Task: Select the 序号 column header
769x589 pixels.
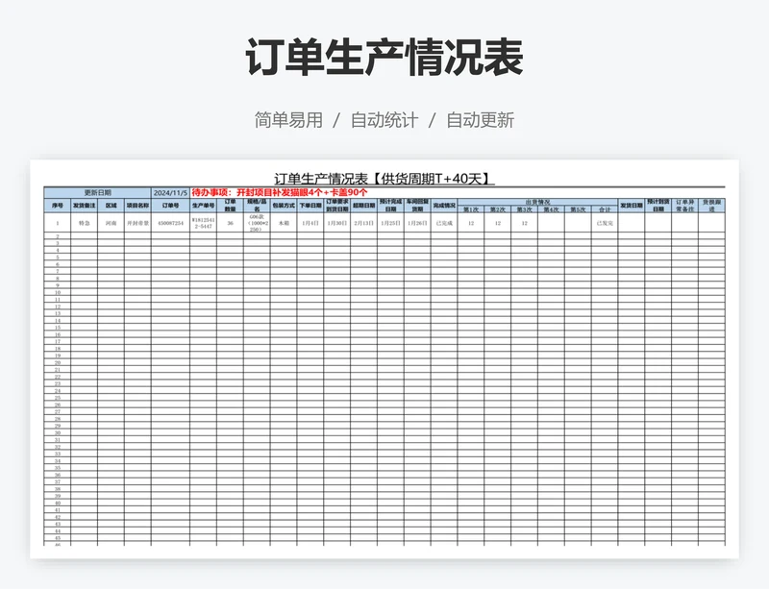Action: [58, 206]
